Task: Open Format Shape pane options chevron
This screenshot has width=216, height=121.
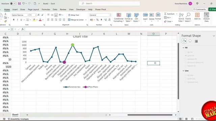Action: coord(214,36)
